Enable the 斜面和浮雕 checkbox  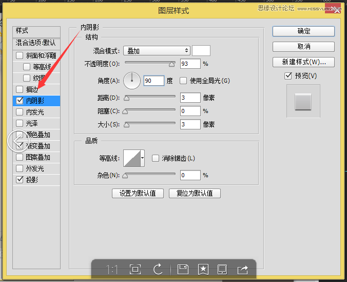[x=20, y=55]
